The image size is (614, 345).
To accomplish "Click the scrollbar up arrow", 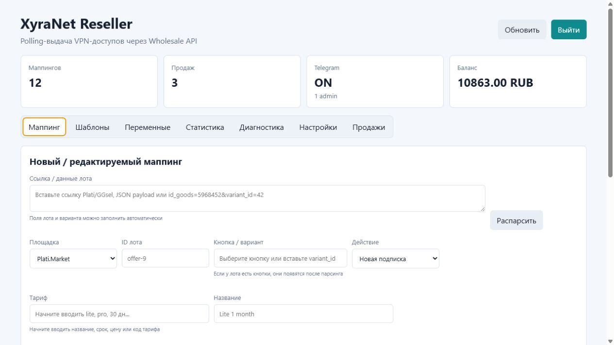I will pyautogui.click(x=611, y=3).
